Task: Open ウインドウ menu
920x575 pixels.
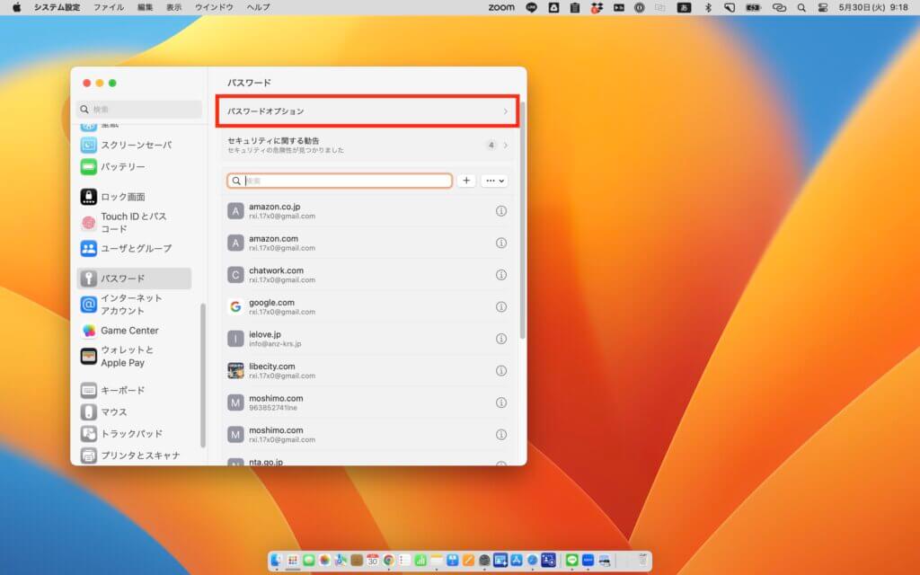Action: [214, 7]
